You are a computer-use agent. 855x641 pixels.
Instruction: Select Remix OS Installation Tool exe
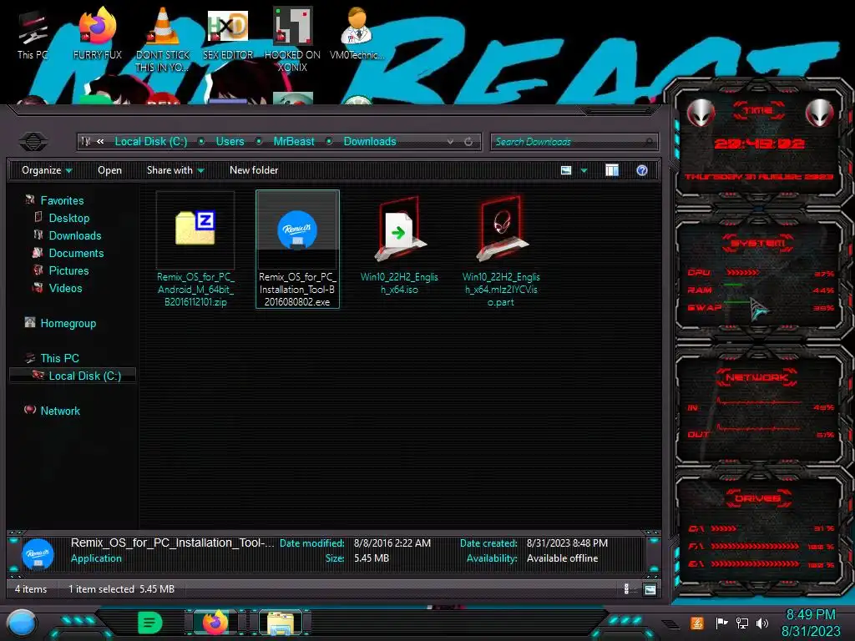coord(297,250)
